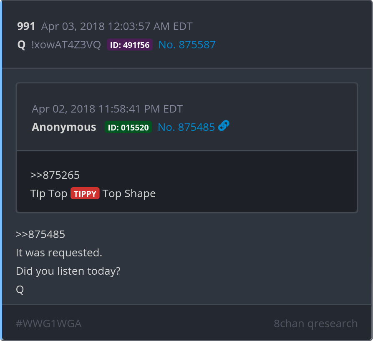
Task: Click the purple ID: 491f56 badge
Action: [130, 45]
